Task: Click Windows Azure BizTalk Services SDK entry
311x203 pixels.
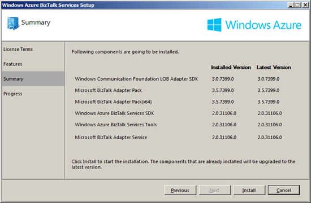Action: tap(114, 113)
